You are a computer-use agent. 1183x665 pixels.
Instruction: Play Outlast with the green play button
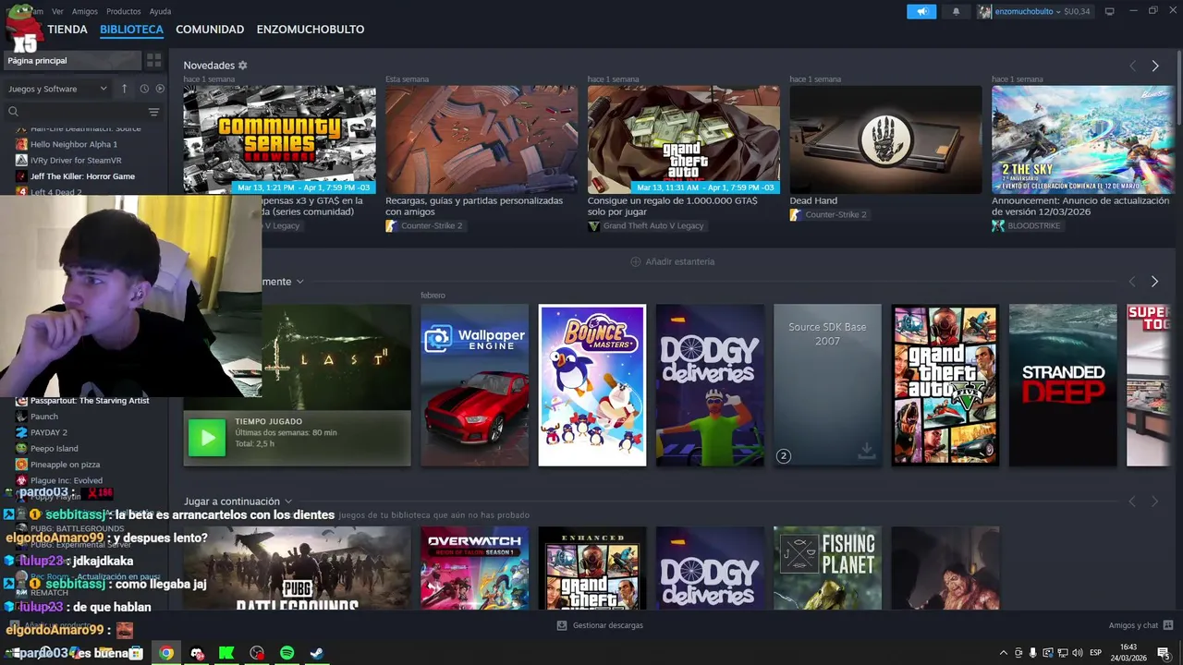point(206,438)
